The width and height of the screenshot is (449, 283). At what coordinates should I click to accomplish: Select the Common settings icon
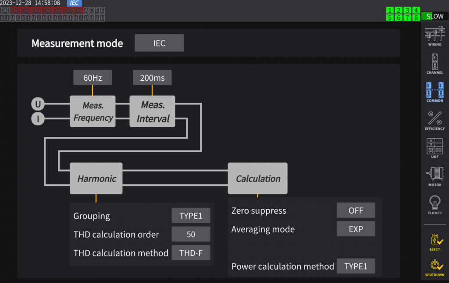pos(435,92)
